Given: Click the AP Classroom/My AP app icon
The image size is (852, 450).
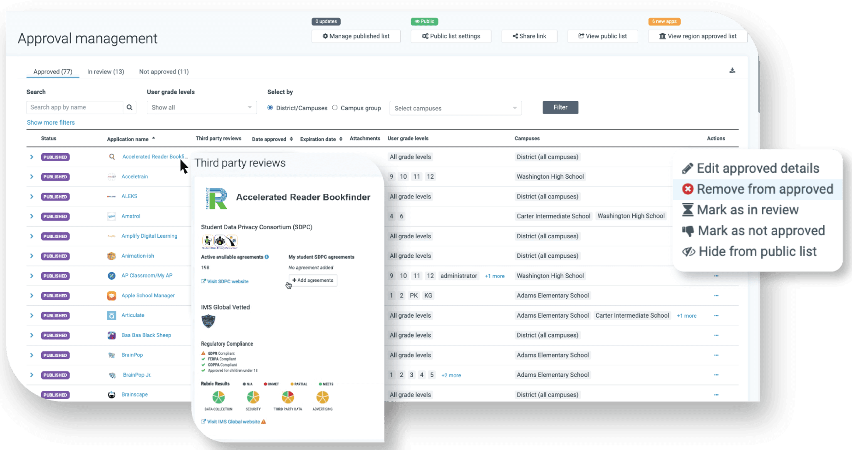Looking at the screenshot, I should click(111, 276).
